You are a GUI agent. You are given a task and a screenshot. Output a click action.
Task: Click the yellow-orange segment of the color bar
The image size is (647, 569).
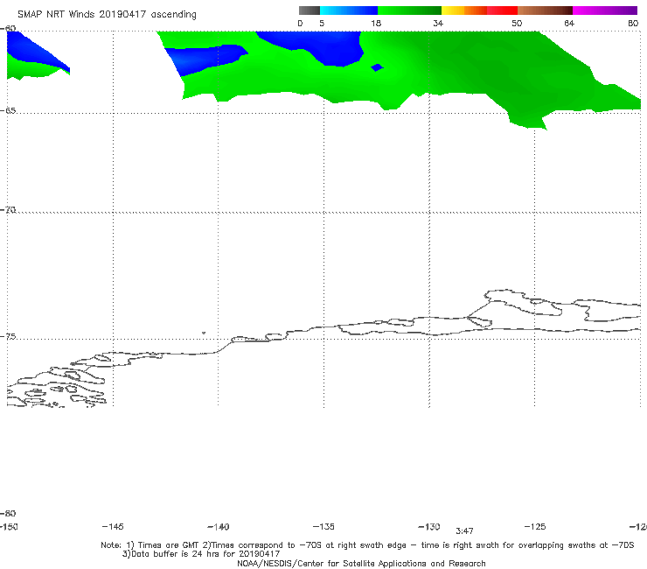coord(463,11)
